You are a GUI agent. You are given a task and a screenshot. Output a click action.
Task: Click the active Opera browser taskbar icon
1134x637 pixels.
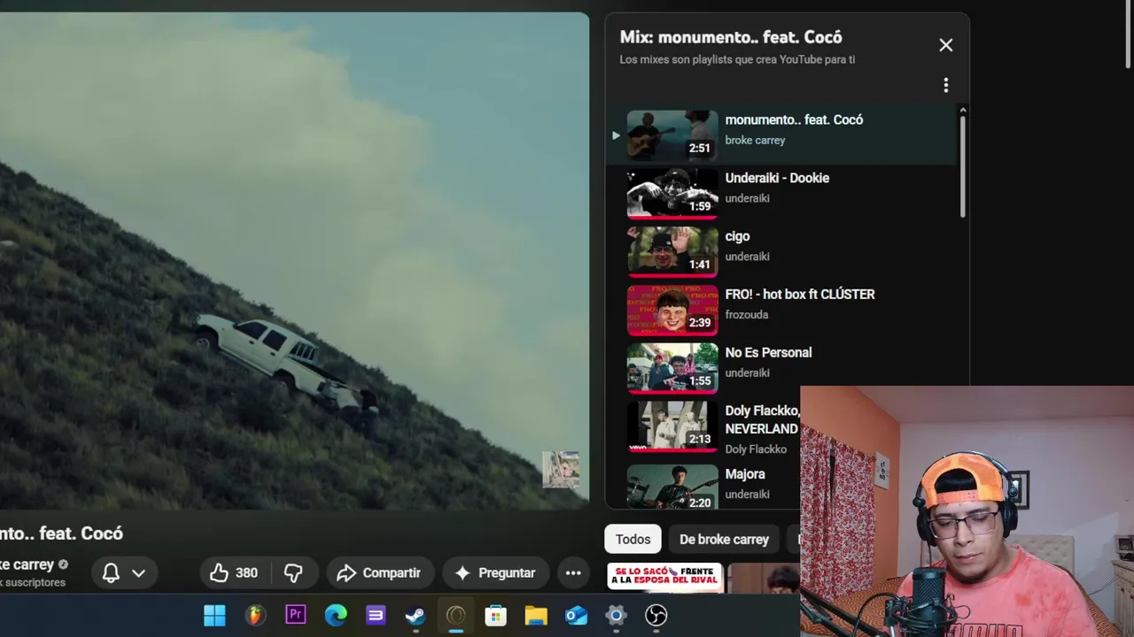pyautogui.click(x=455, y=615)
